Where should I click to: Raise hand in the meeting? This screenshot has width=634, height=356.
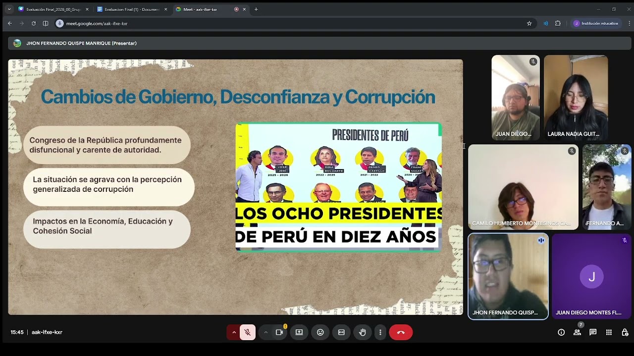click(x=363, y=332)
